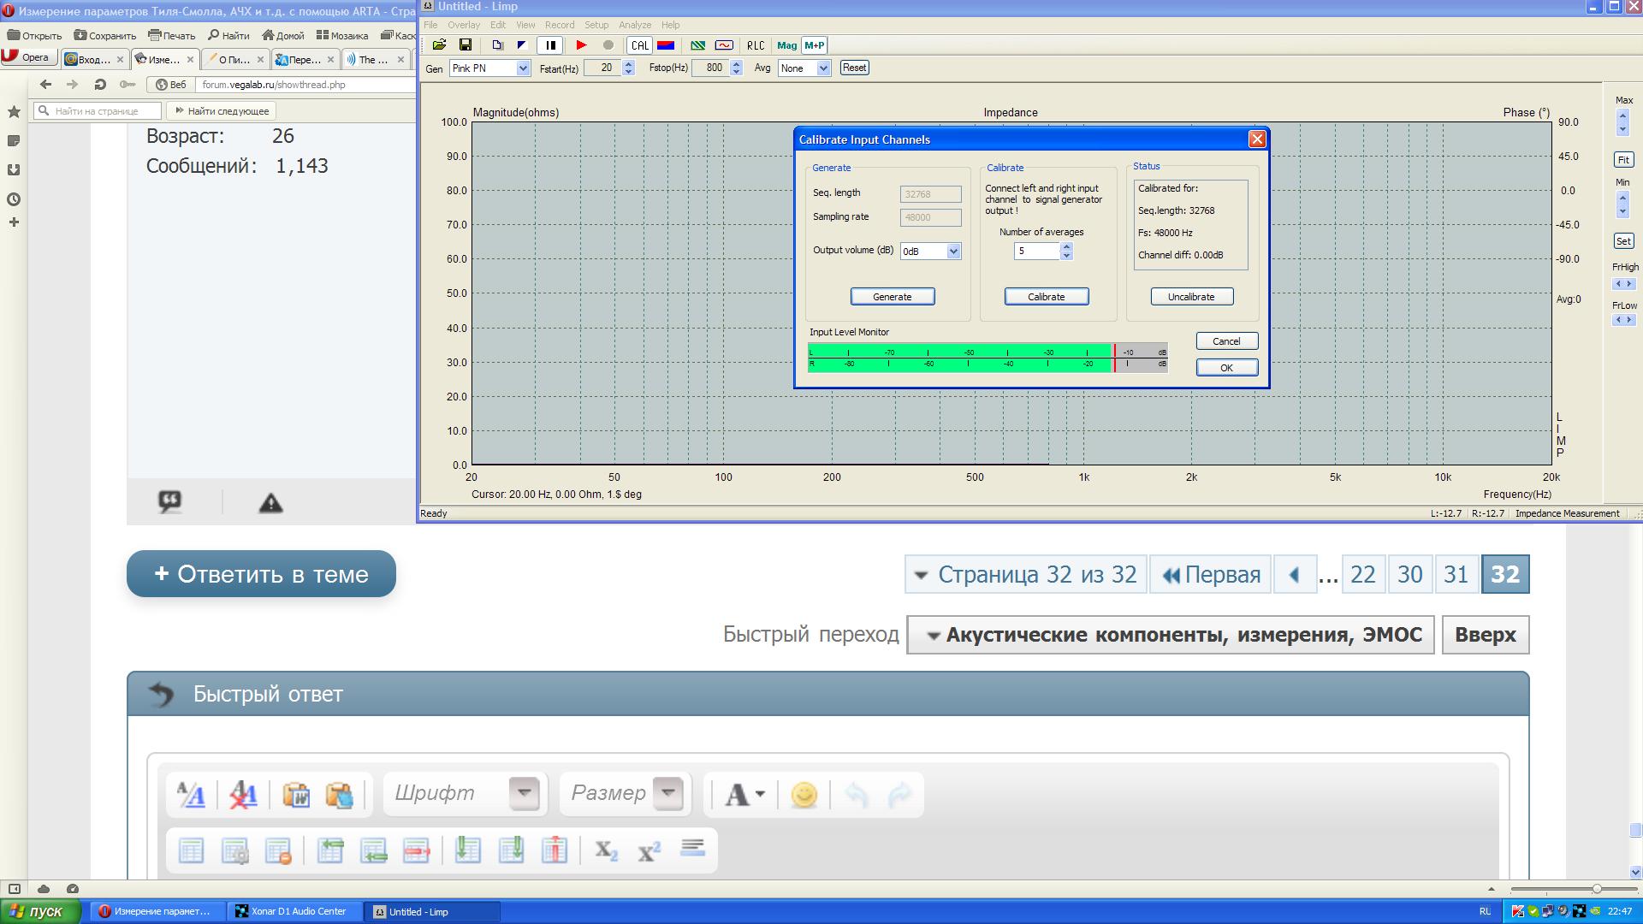Click Cancel in Calibrate Input Channels dialog
Screen dimensions: 1643x924
[x=1226, y=341]
